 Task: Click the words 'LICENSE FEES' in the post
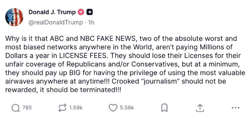(83, 56)
